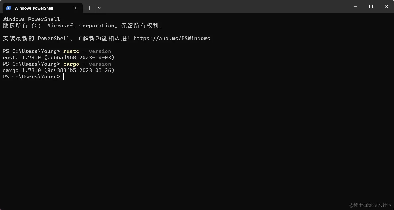The image size is (394, 210).
Task: Click the PowerShell icon in the tab
Action: (9, 8)
